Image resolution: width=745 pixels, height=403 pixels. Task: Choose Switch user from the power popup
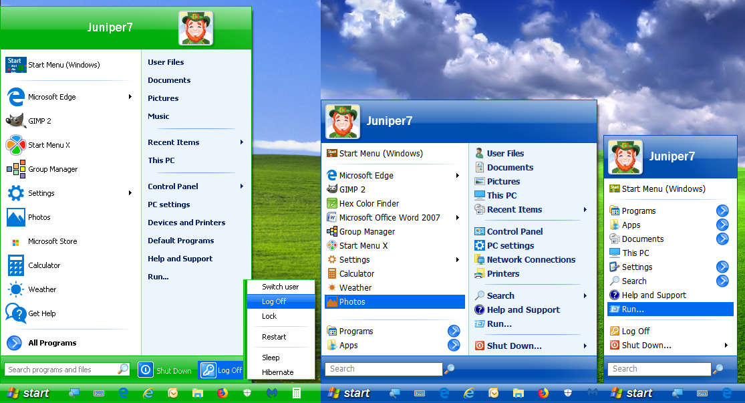coord(281,287)
